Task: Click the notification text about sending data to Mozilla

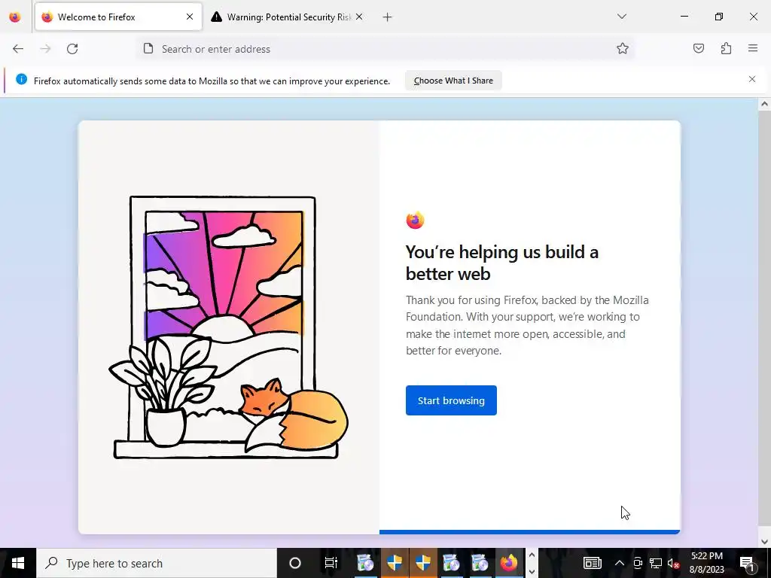Action: click(x=212, y=81)
